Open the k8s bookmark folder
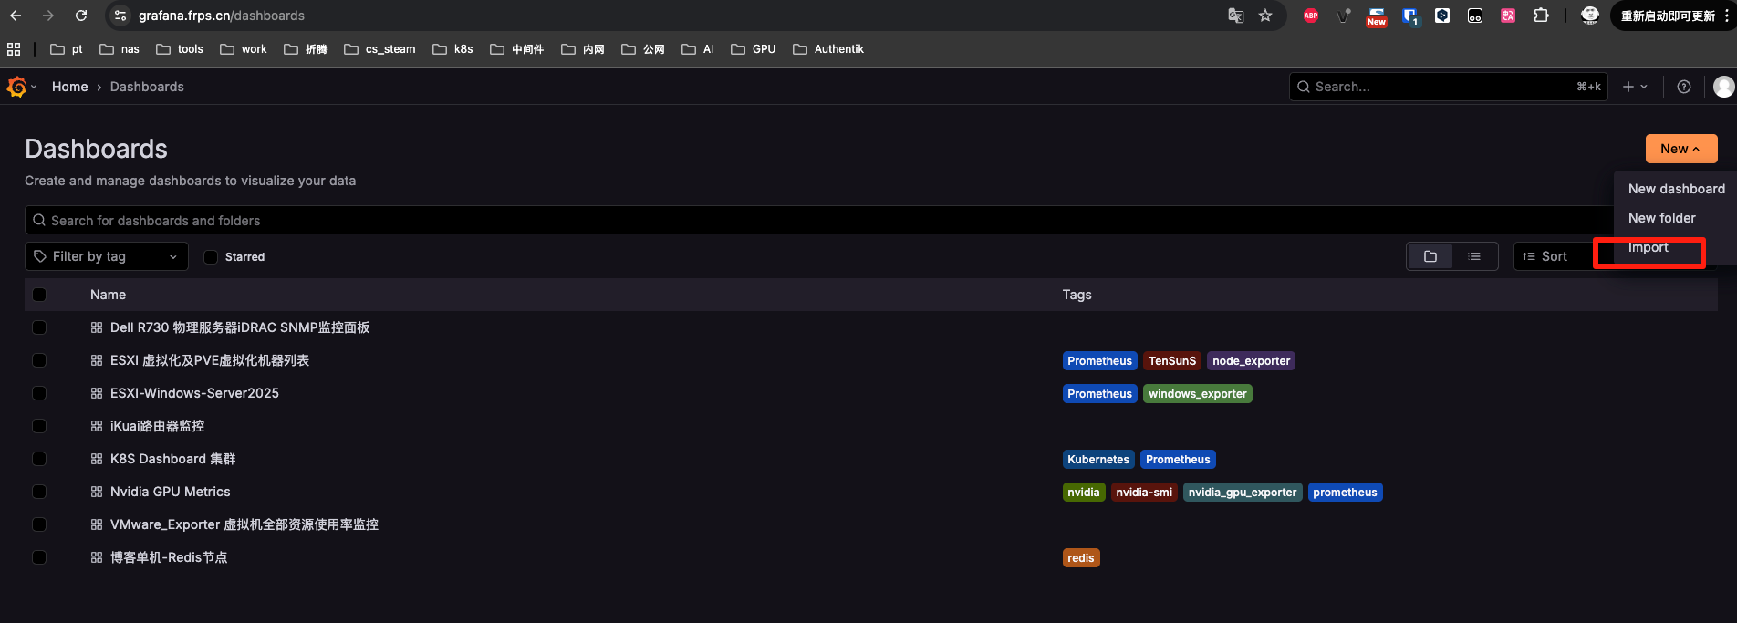The width and height of the screenshot is (1737, 623). (x=452, y=49)
